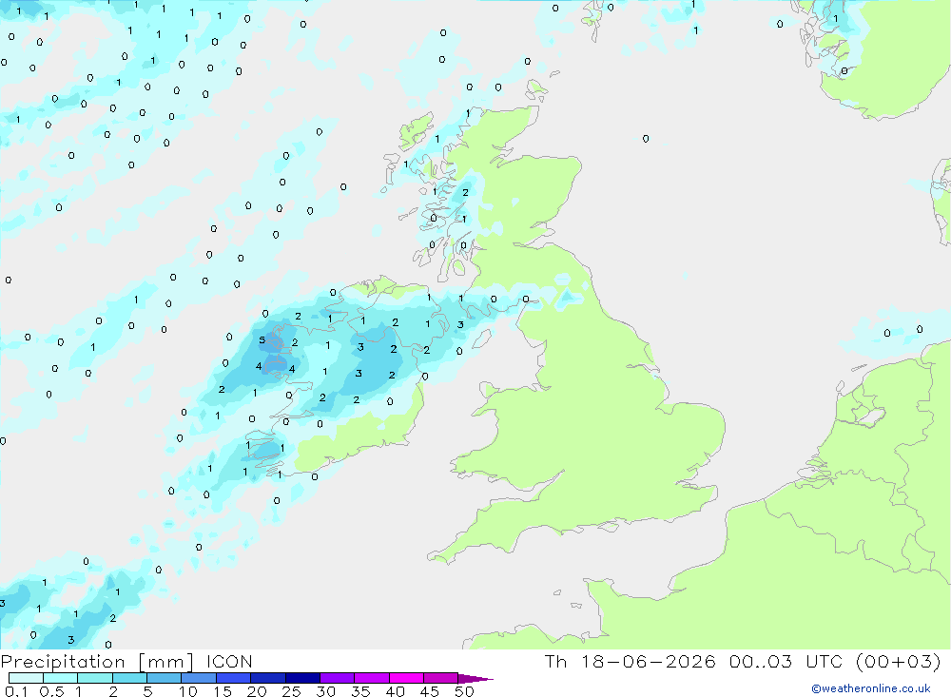
Task: Select the 40–45 mm legend color swatch
Action: 406,678
